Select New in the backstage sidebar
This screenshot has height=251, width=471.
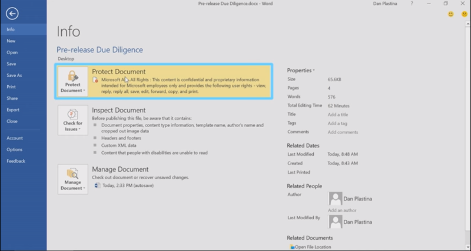click(24, 41)
